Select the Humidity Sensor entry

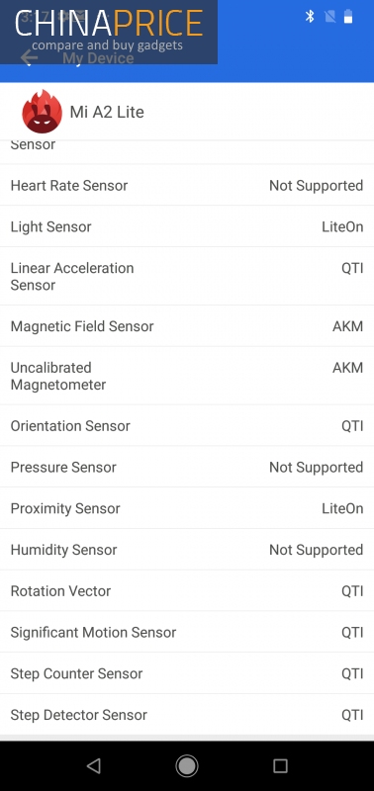187,550
